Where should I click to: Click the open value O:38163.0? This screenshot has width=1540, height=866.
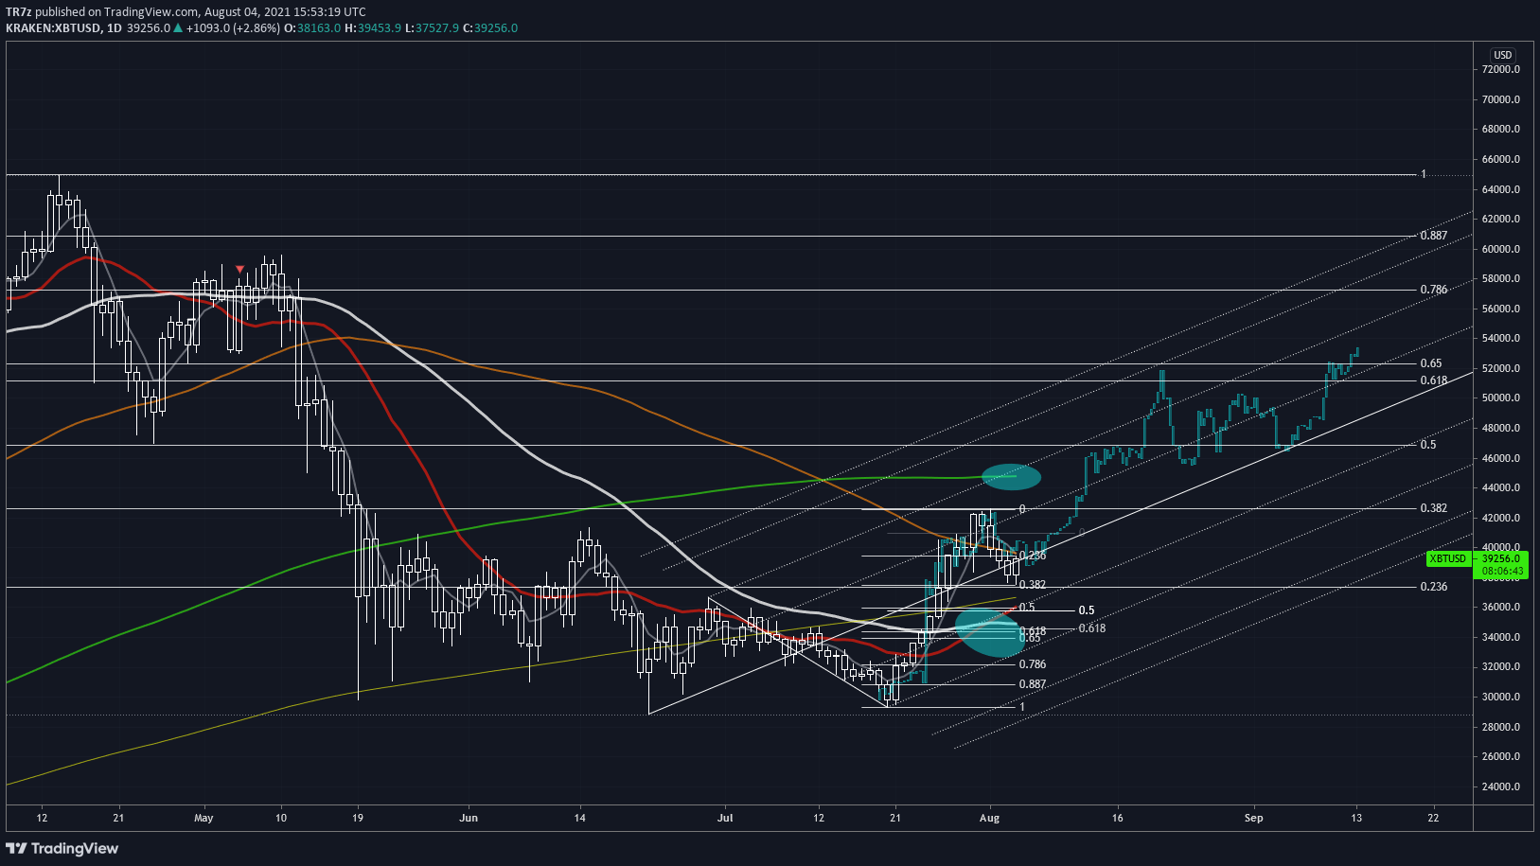[312, 28]
